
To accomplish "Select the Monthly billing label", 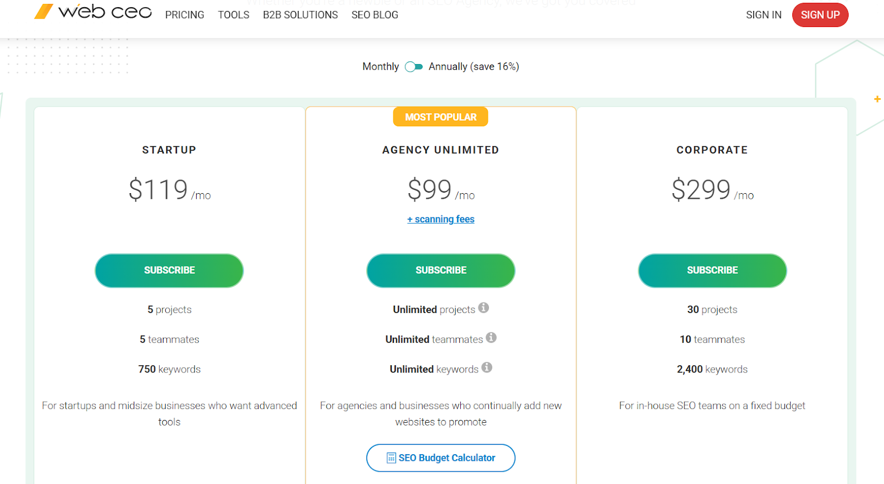I will point(380,67).
